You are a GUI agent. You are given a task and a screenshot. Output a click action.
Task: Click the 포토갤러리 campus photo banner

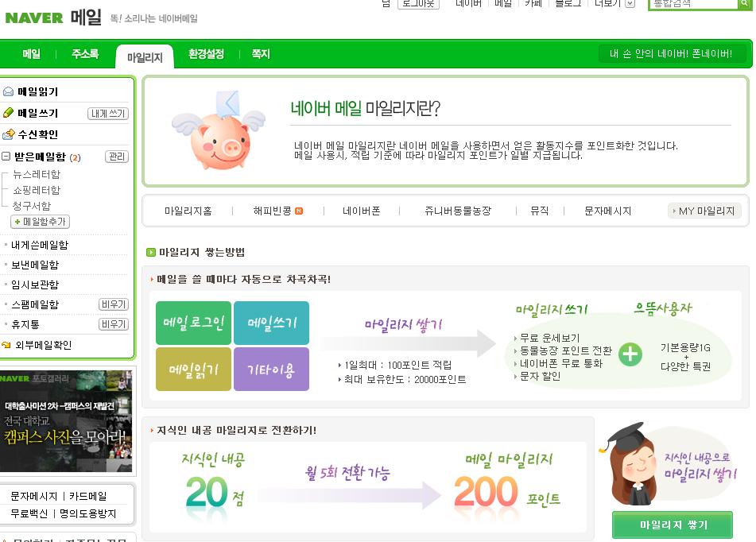tap(66, 421)
